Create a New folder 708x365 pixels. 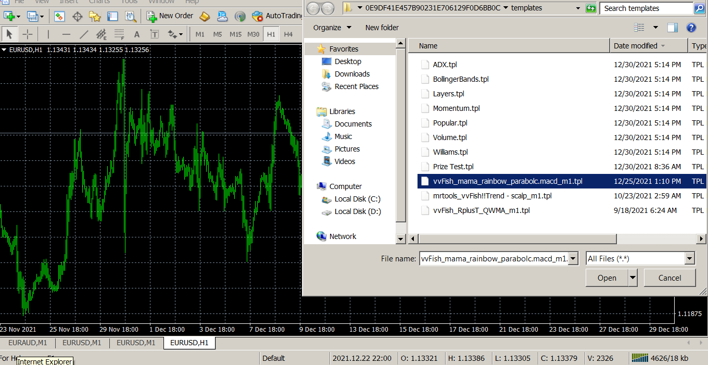point(382,28)
